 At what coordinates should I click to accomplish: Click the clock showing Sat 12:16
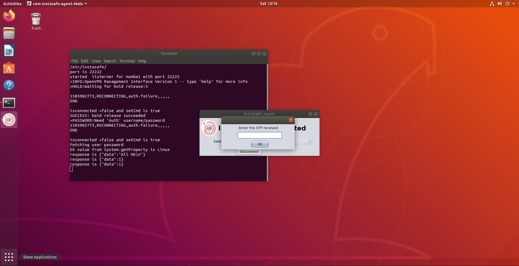pyautogui.click(x=269, y=4)
